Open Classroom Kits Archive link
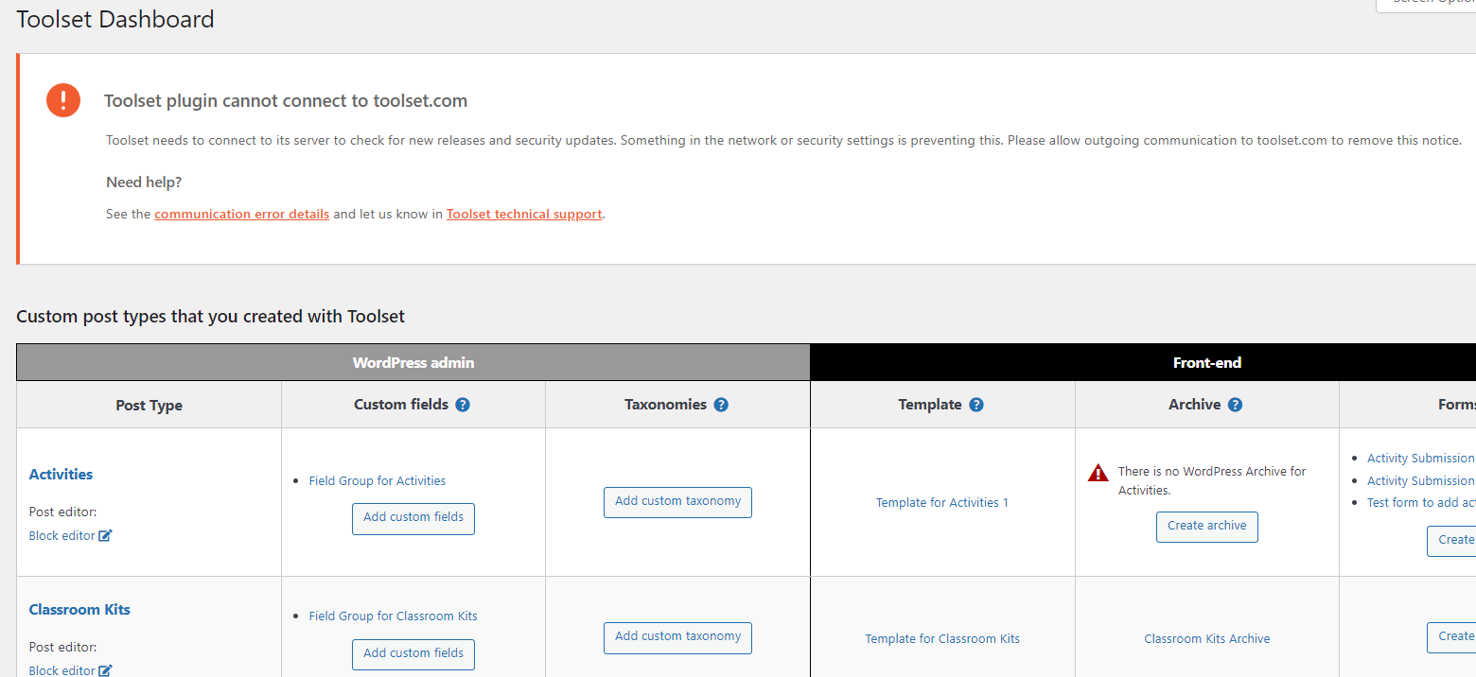 1207,638
